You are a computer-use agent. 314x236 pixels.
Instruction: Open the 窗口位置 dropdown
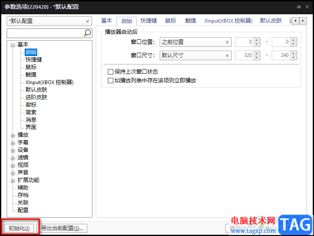tap(195, 42)
